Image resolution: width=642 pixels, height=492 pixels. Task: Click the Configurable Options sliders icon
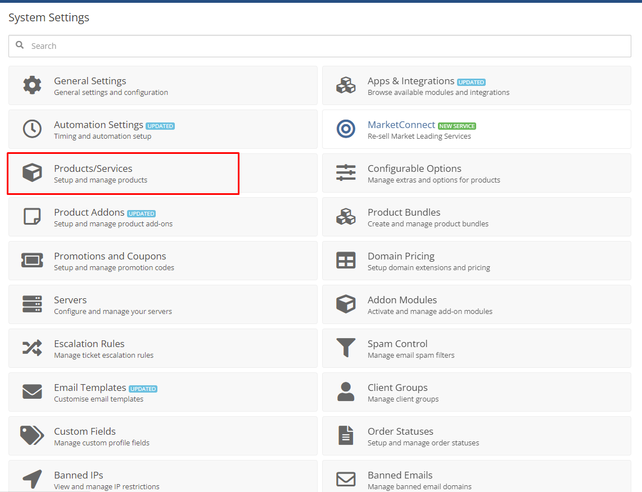pyautogui.click(x=346, y=173)
